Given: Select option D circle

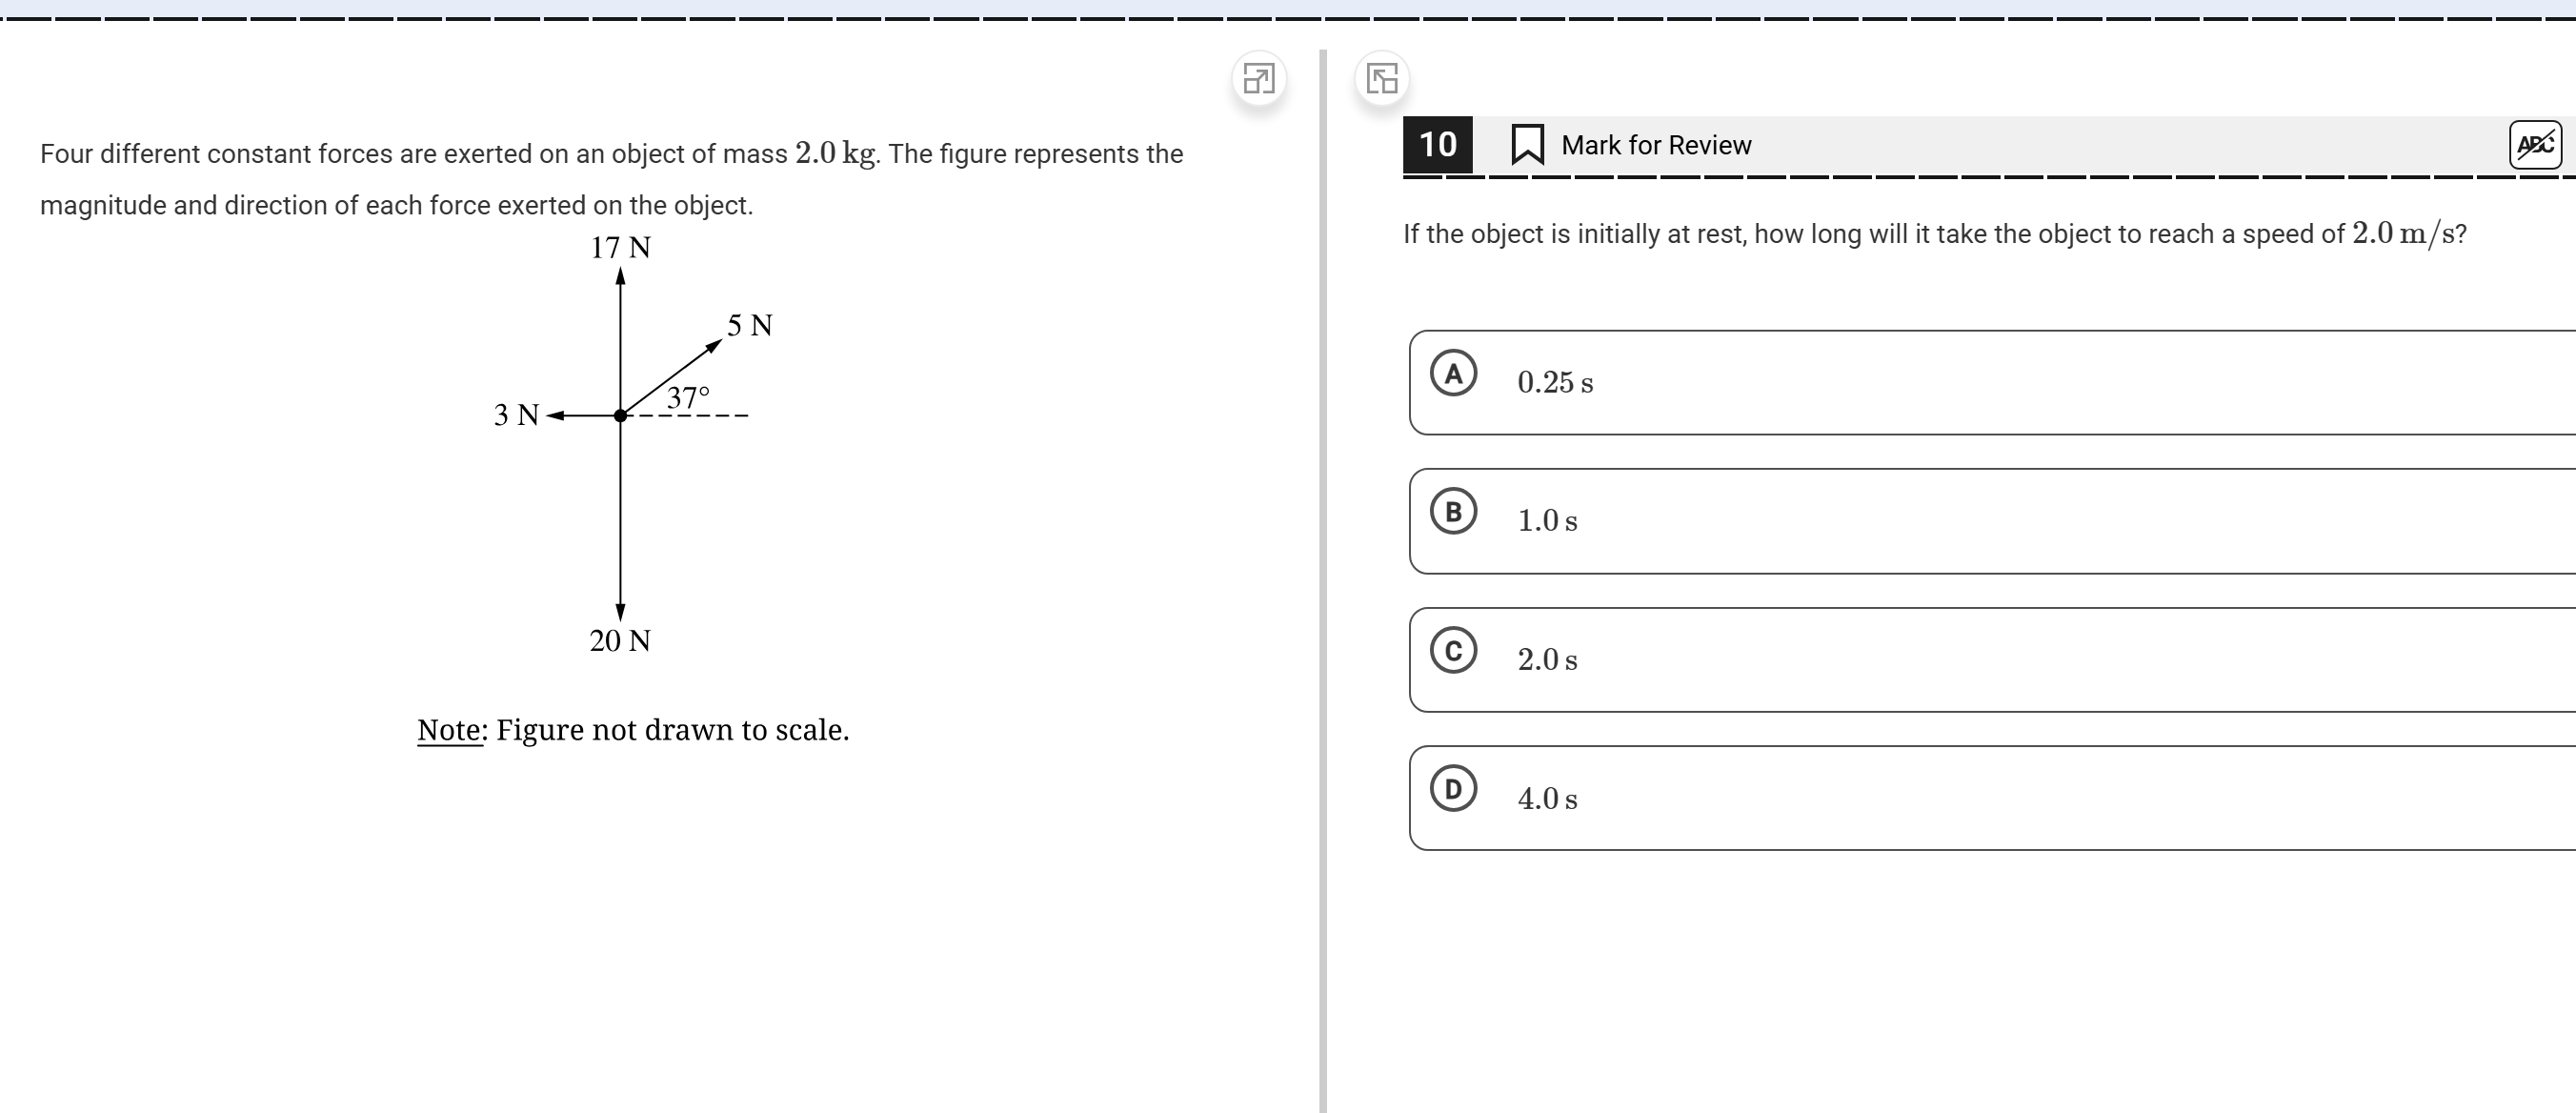Looking at the screenshot, I should pyautogui.click(x=1453, y=789).
